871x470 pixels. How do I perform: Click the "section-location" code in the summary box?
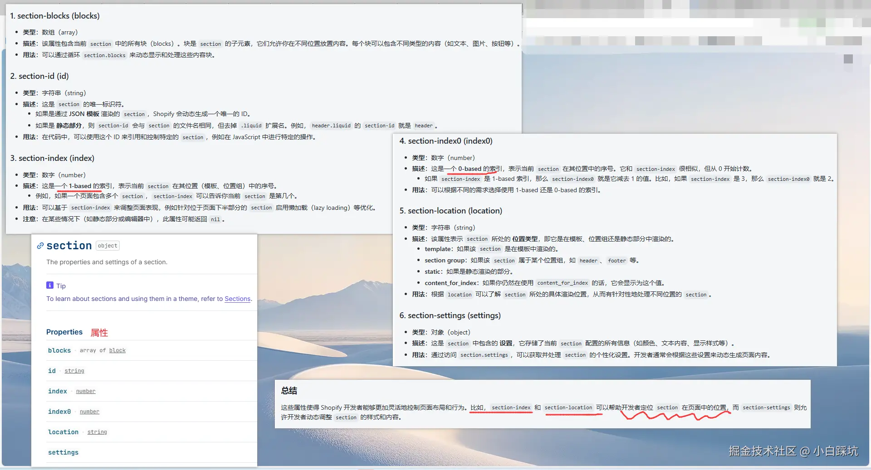click(568, 407)
